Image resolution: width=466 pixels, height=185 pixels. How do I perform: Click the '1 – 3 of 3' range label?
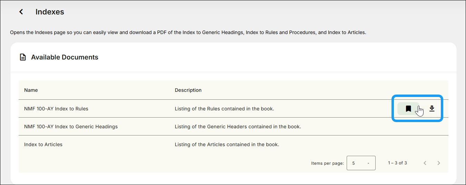(x=397, y=163)
